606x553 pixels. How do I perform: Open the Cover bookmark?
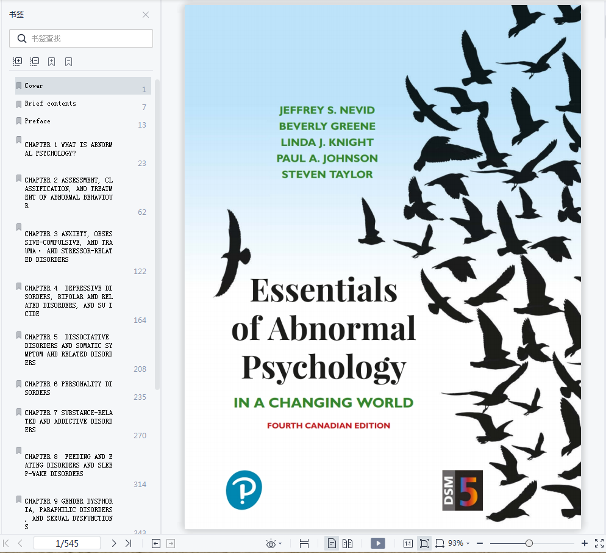[83, 85]
